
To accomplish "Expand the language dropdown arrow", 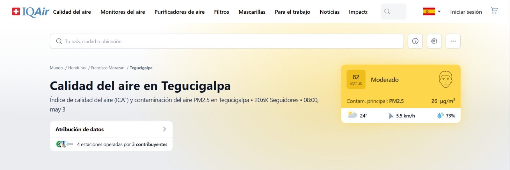I will pos(439,12).
